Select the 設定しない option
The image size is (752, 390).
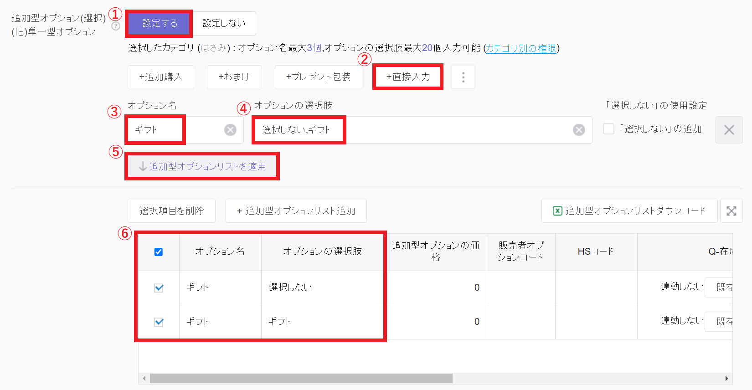(x=224, y=23)
